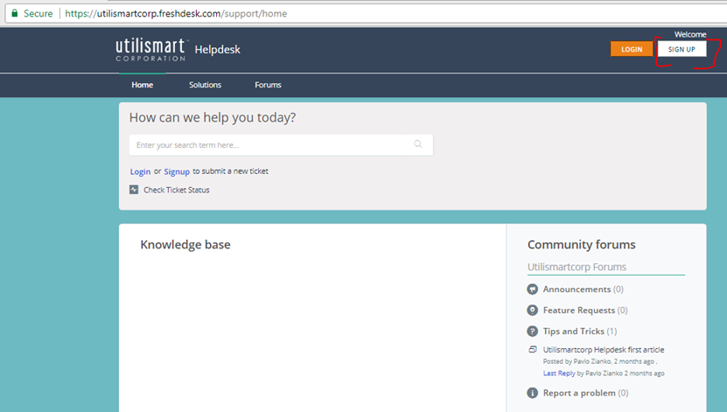Image resolution: width=727 pixels, height=412 pixels.
Task: Open the Home tab
Action: point(143,85)
